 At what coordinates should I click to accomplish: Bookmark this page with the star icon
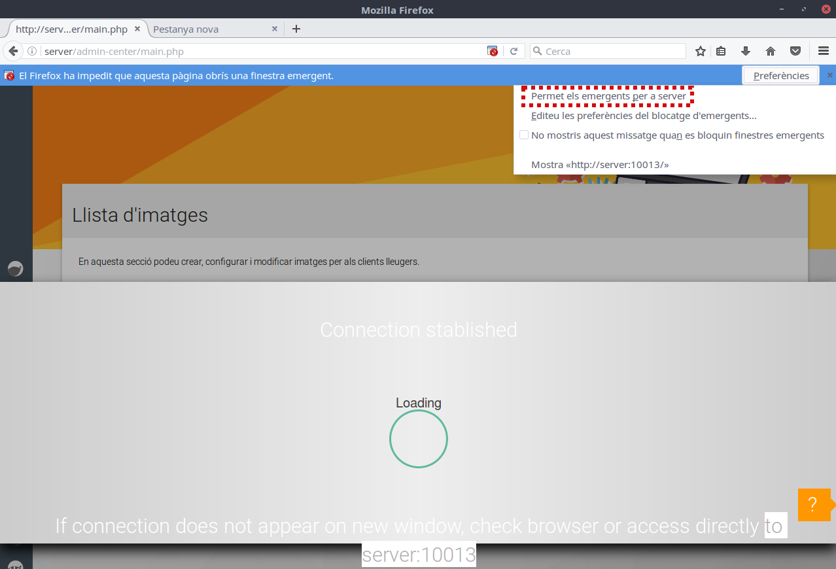[x=700, y=51]
